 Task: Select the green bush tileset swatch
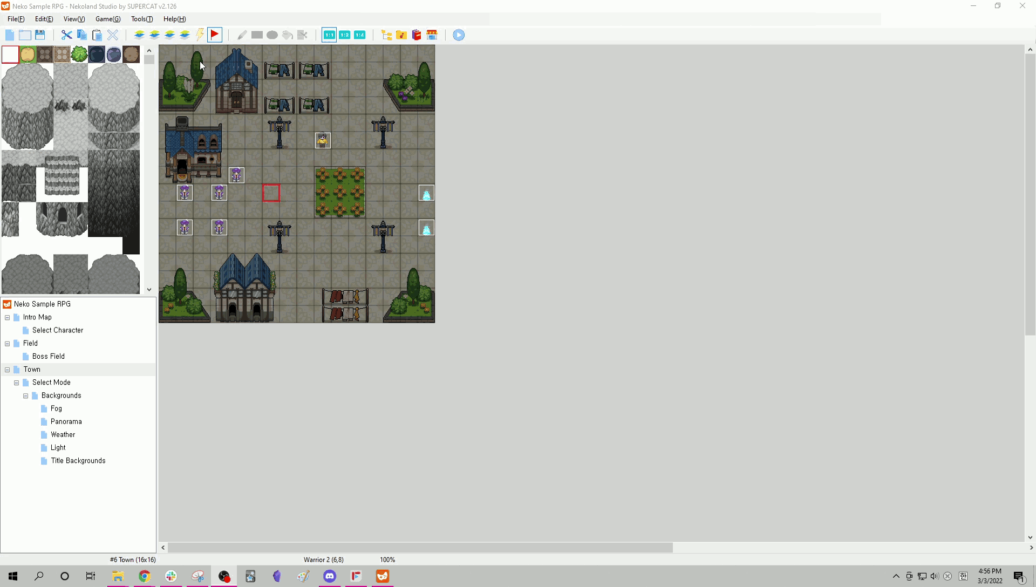79,54
